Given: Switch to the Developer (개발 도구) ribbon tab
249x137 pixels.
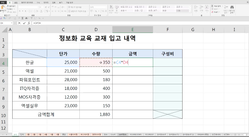Looking at the screenshot, I should [69, 2].
